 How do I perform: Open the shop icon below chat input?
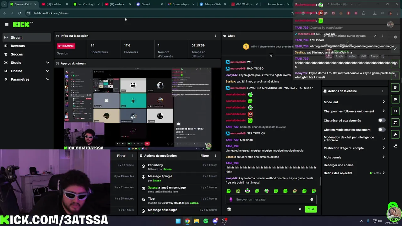(229, 209)
